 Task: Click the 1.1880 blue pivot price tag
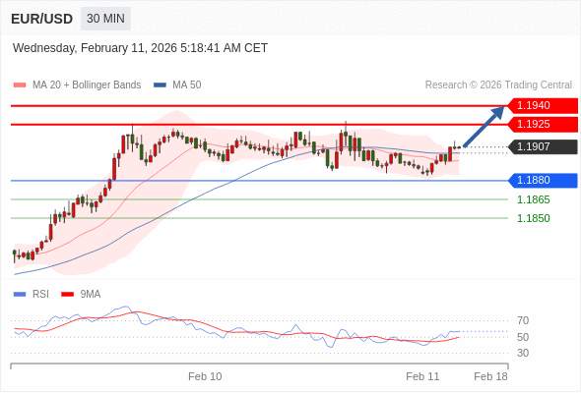pyautogui.click(x=543, y=181)
